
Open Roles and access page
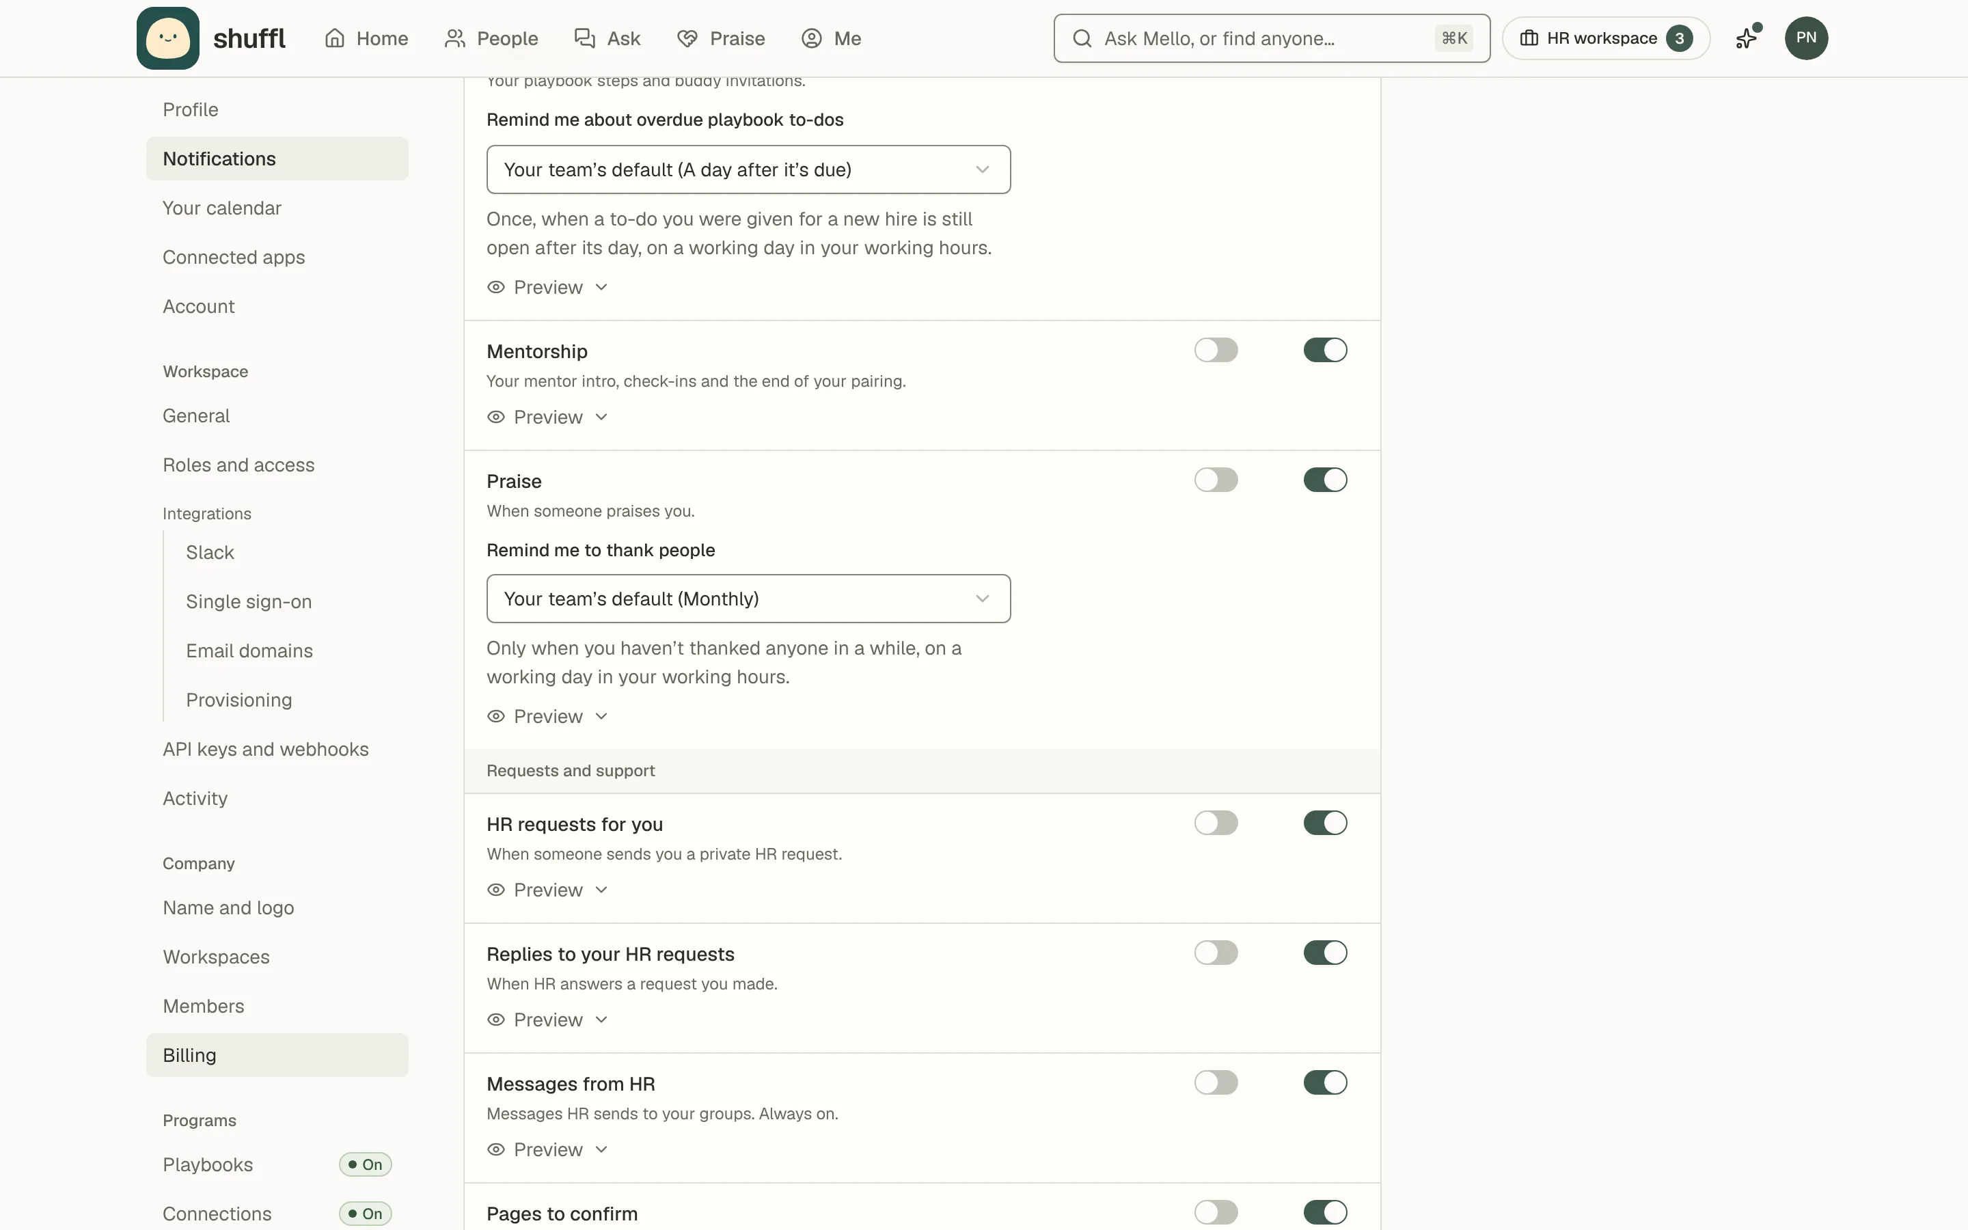tap(277, 465)
